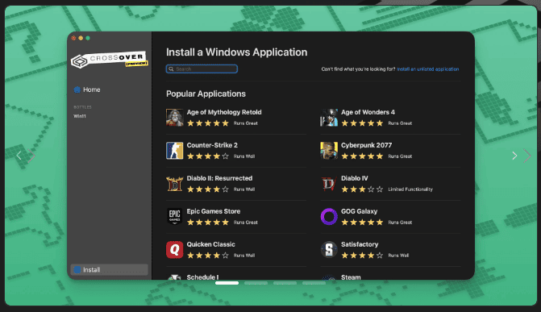Open the GOG Galaxy purple ring icon
This screenshot has height=312, width=541.
pyautogui.click(x=329, y=216)
